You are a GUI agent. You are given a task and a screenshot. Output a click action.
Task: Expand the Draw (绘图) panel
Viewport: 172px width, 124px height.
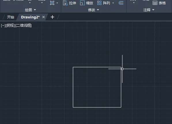coord(30,10)
